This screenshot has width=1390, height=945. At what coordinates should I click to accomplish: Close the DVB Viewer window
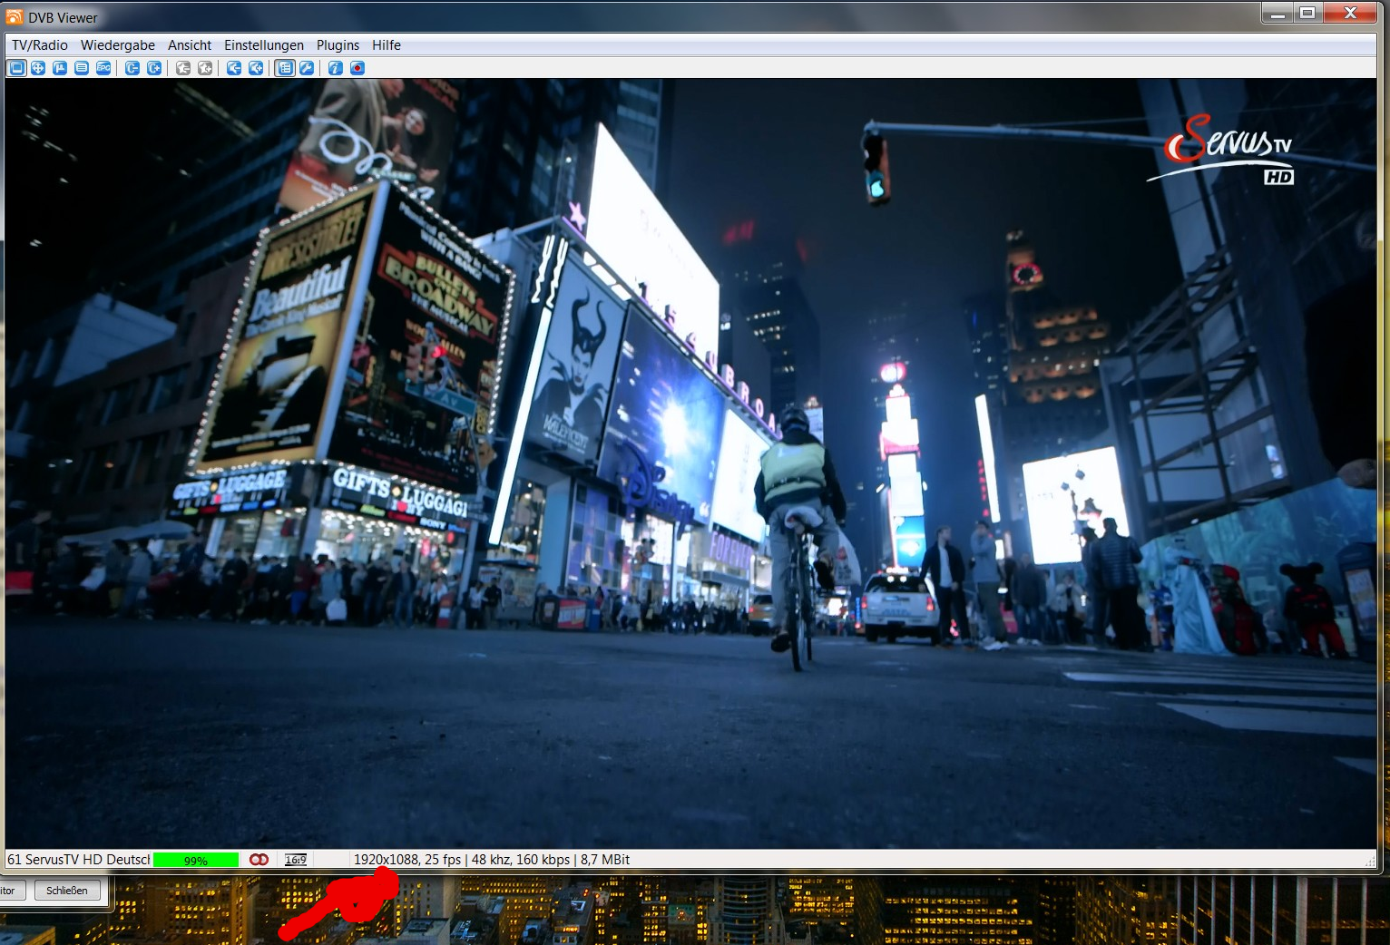pos(1351,13)
